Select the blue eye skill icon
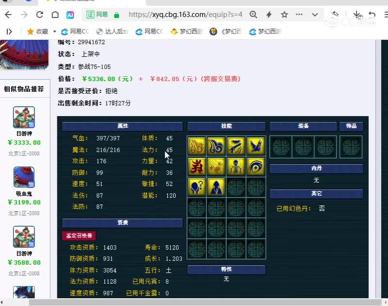 click(x=256, y=167)
